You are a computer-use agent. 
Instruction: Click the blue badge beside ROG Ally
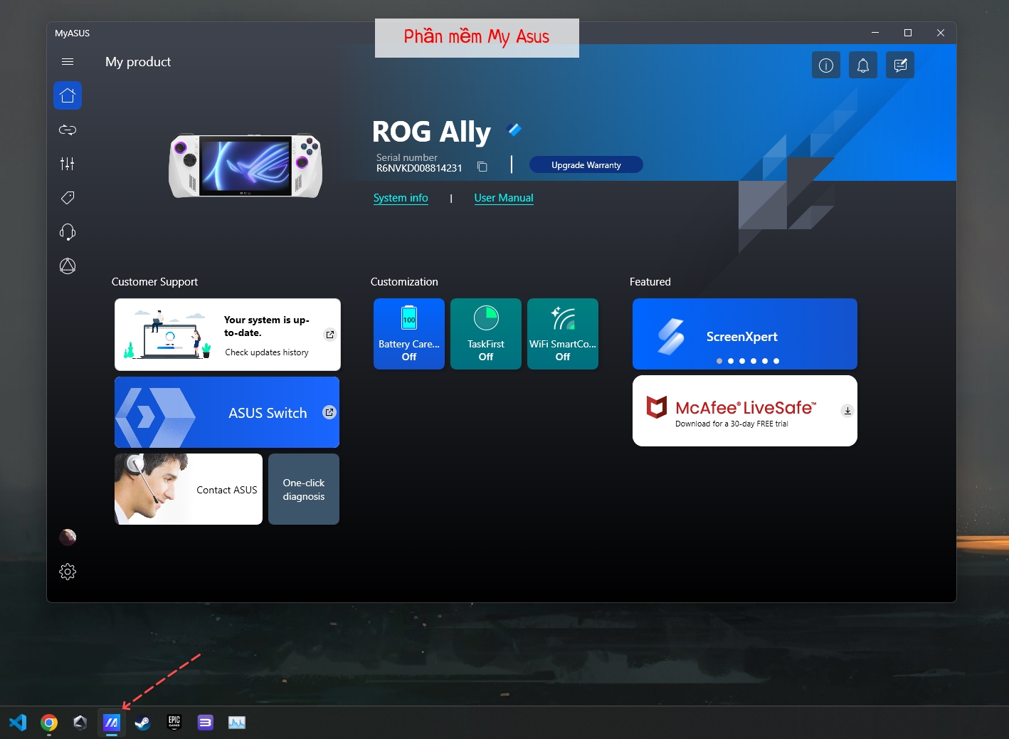pyautogui.click(x=514, y=130)
